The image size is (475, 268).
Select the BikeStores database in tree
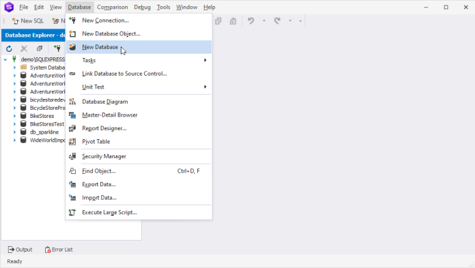click(42, 116)
